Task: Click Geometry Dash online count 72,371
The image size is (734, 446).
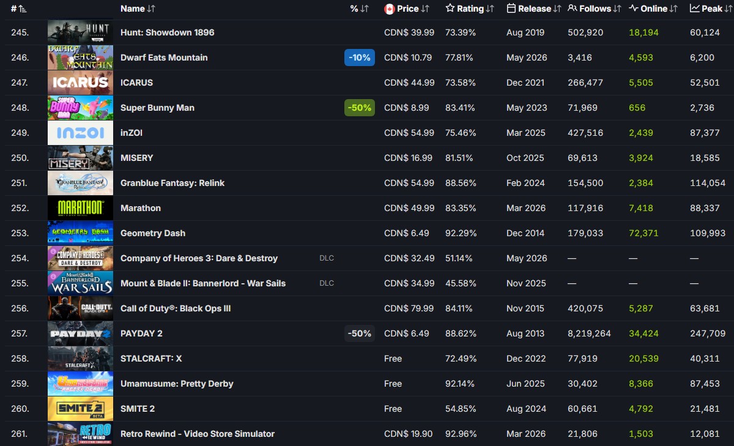Action: [643, 233]
